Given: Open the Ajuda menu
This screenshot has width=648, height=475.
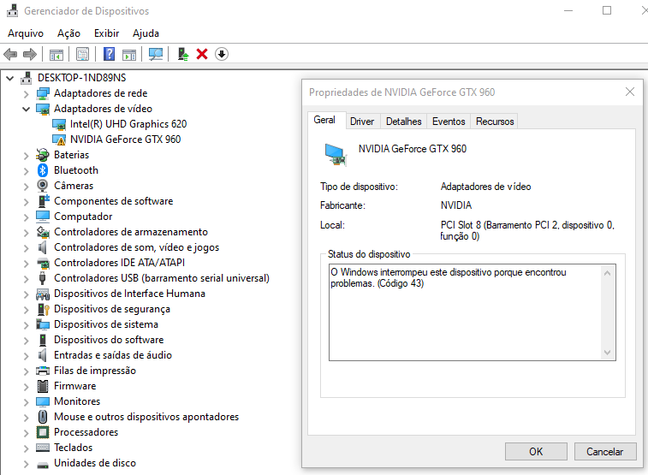Looking at the screenshot, I should [146, 33].
